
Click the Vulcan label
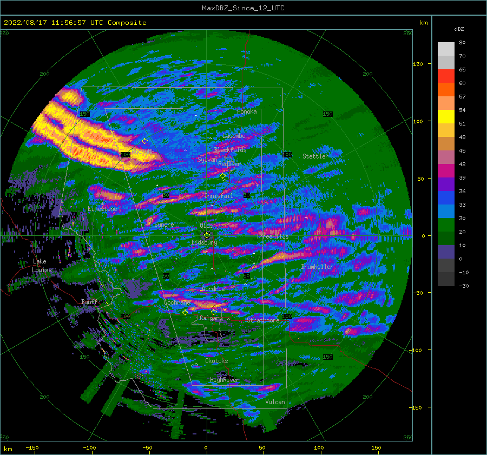(275, 402)
